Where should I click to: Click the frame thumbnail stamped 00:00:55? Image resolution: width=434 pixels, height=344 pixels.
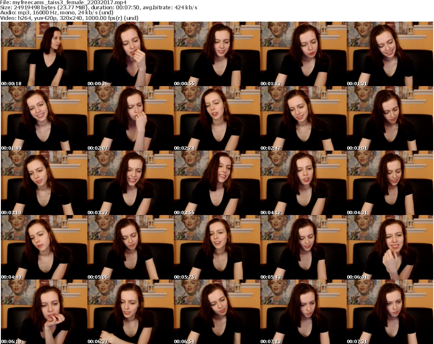(217, 54)
